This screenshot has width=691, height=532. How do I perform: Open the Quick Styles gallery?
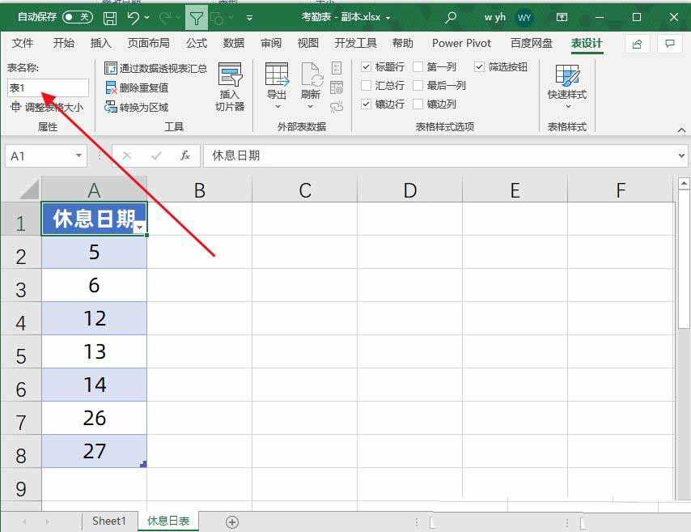tap(566, 87)
